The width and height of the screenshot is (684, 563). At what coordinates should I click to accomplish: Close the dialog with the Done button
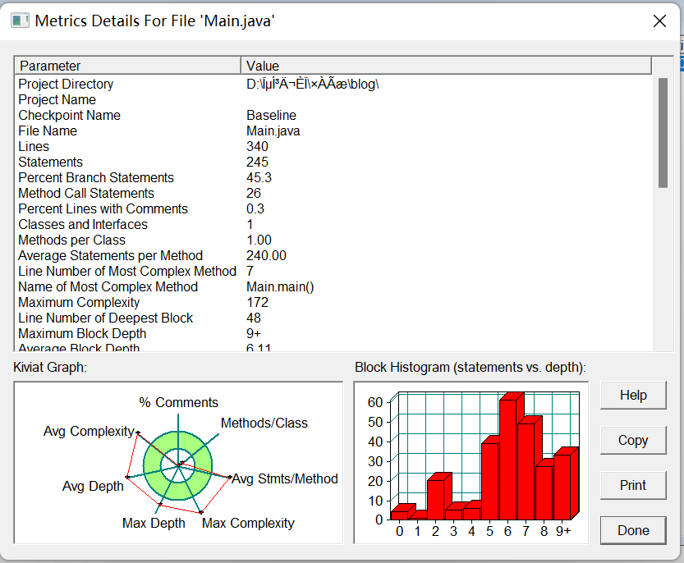(x=633, y=530)
